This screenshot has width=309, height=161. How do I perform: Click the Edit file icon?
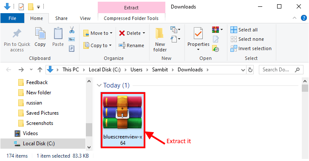[x=215, y=39]
